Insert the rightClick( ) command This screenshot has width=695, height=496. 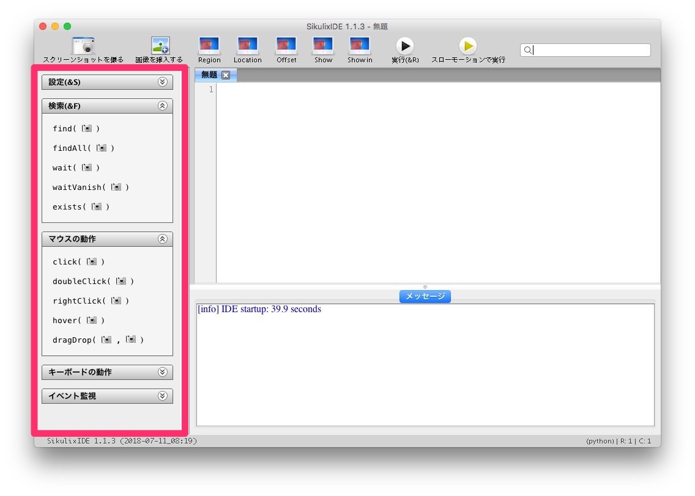(x=91, y=301)
